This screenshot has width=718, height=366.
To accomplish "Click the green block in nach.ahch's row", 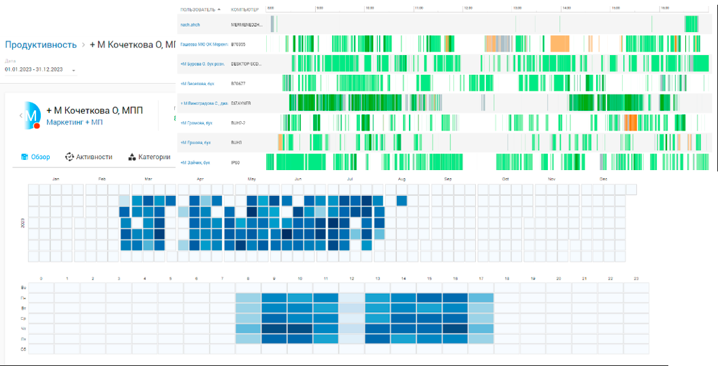I will point(691,24).
